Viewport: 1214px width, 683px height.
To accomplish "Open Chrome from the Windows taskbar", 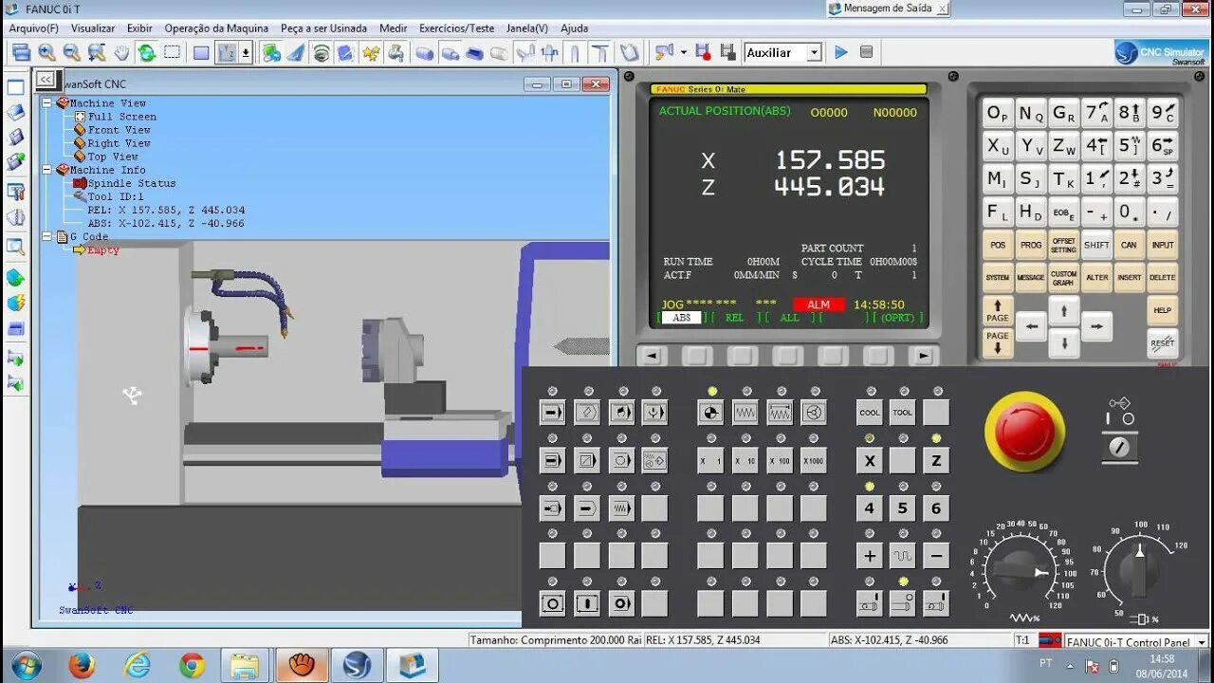I will 192,665.
